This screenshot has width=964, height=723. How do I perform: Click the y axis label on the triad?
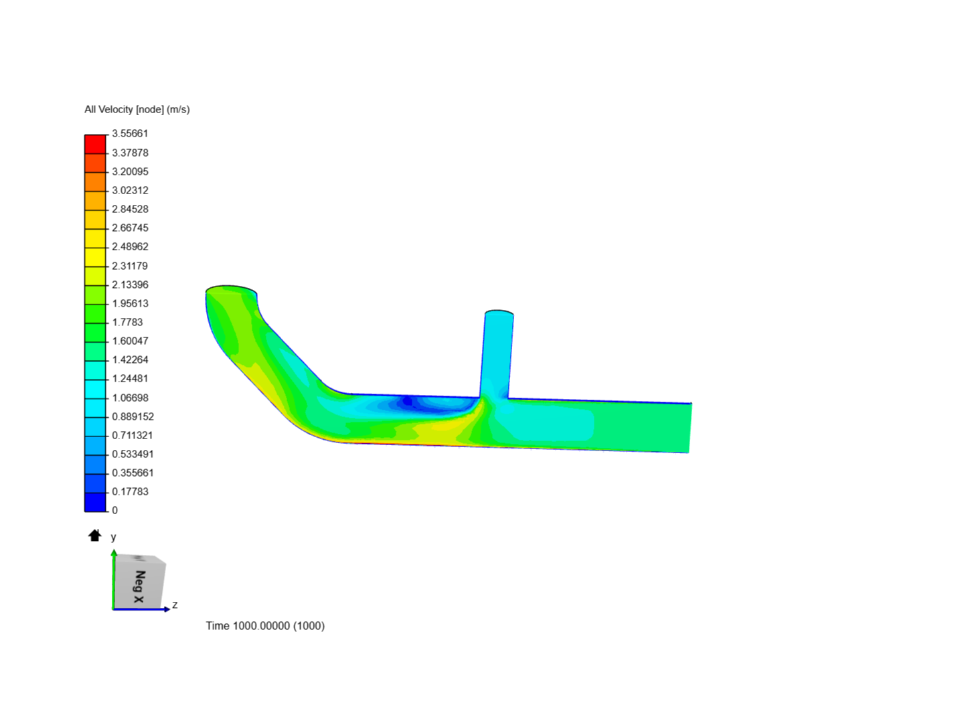[x=113, y=537]
